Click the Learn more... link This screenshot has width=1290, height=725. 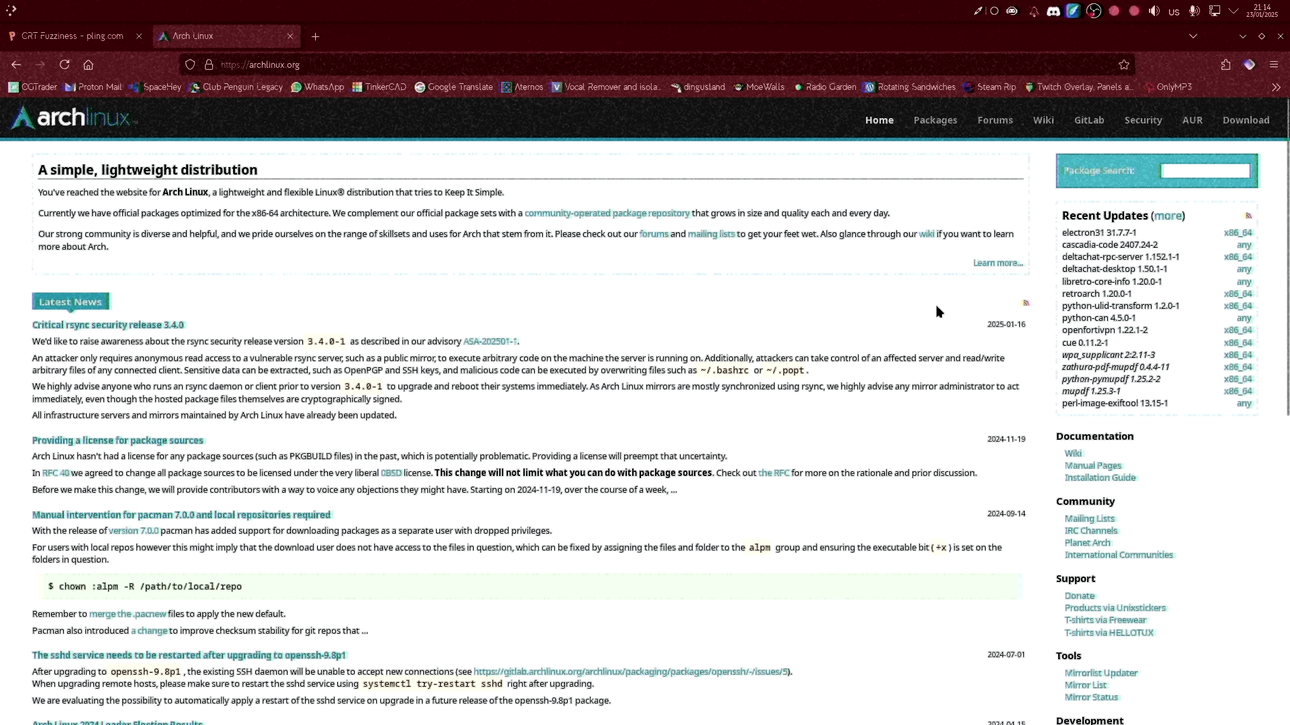[998, 263]
